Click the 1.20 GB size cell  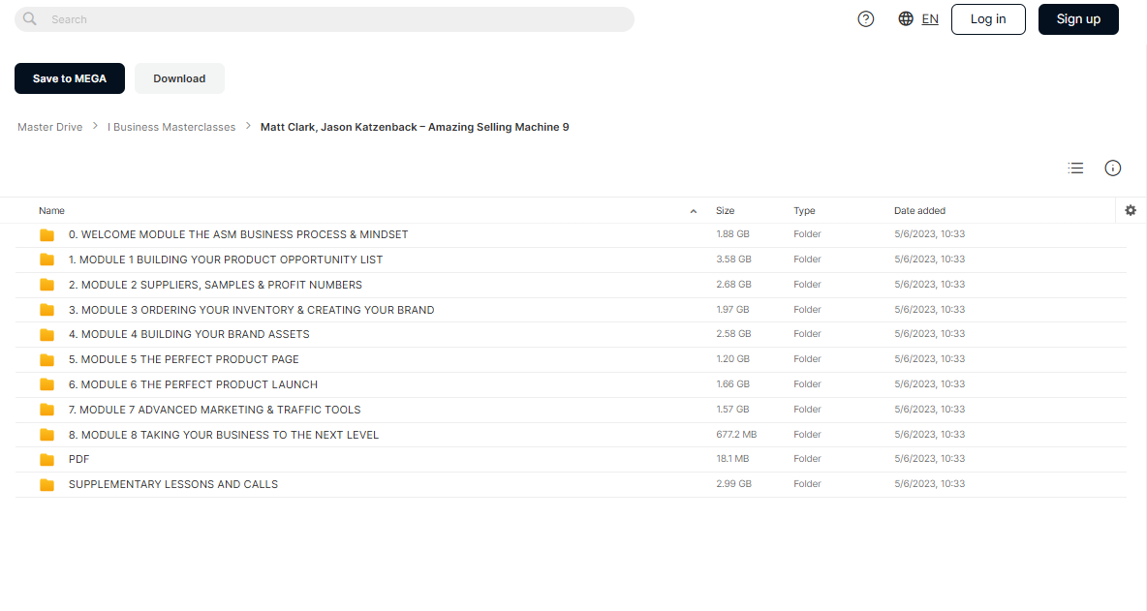click(733, 359)
